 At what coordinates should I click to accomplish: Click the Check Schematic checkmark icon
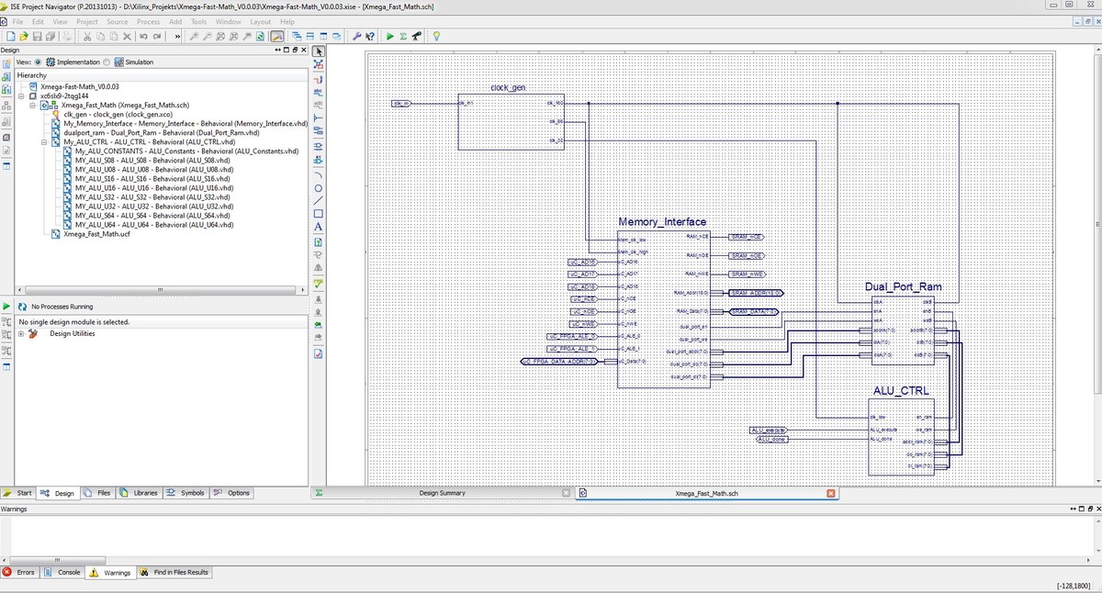319,285
